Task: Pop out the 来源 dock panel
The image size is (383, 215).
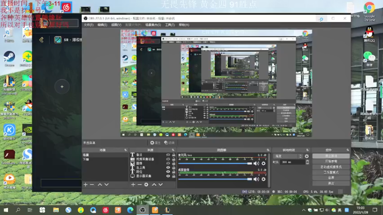Action: click(x=173, y=150)
